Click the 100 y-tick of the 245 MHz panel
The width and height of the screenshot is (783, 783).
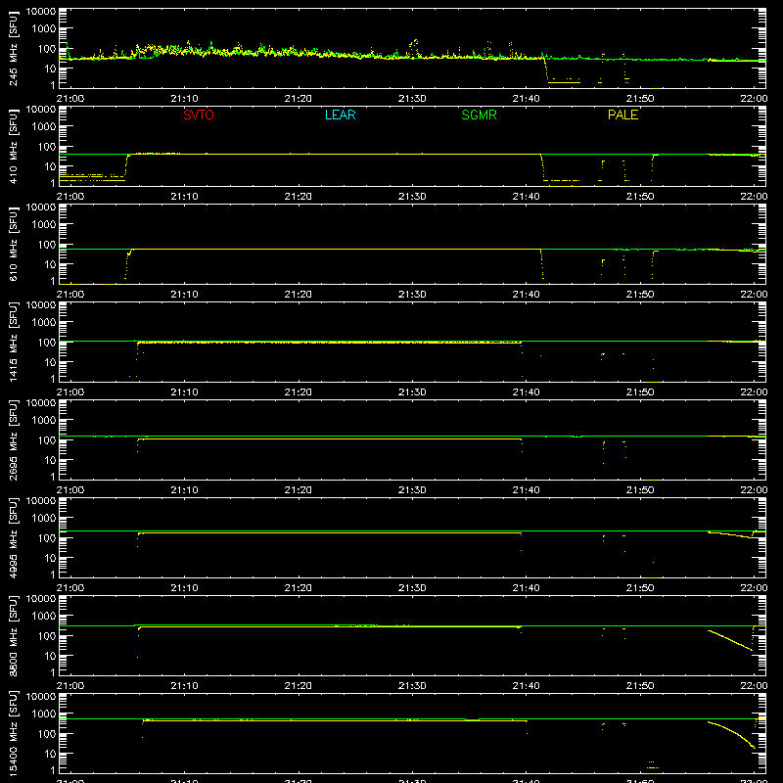pyautogui.click(x=47, y=49)
